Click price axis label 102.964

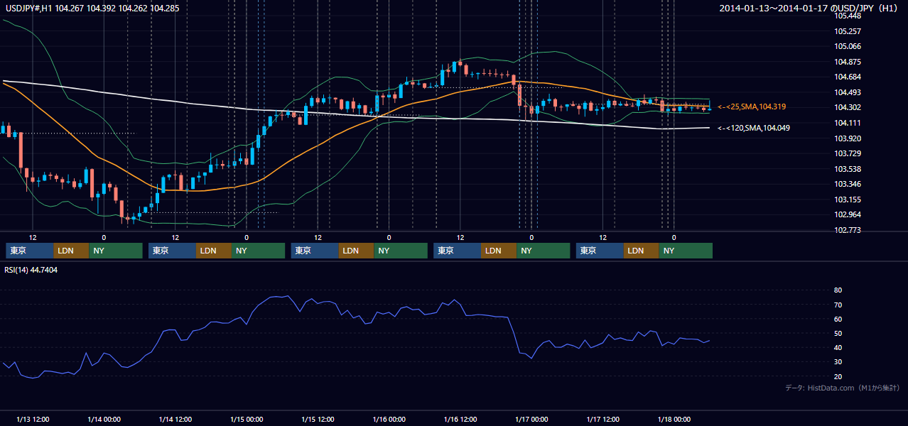tap(846, 214)
